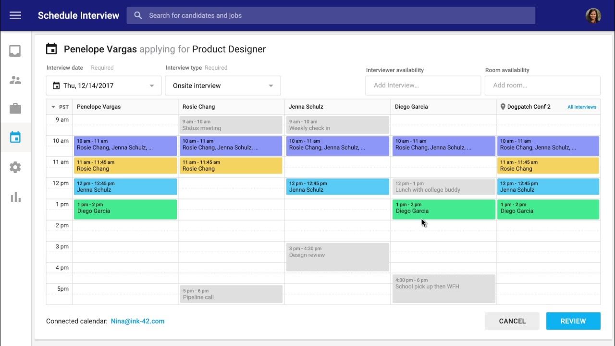Click the inbox icon in sidebar
This screenshot has height=346, width=615.
15,51
